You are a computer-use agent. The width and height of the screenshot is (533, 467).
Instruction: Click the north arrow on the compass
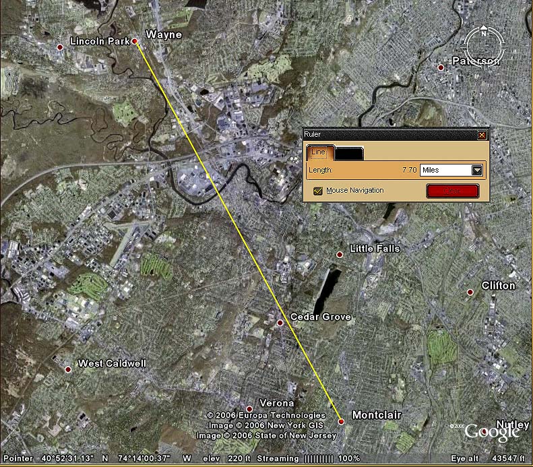[x=484, y=32]
